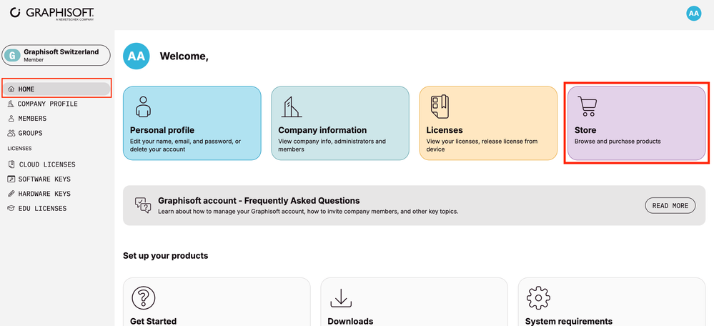Click the 'Set up your products' heading
This screenshot has width=714, height=326.
(165, 256)
